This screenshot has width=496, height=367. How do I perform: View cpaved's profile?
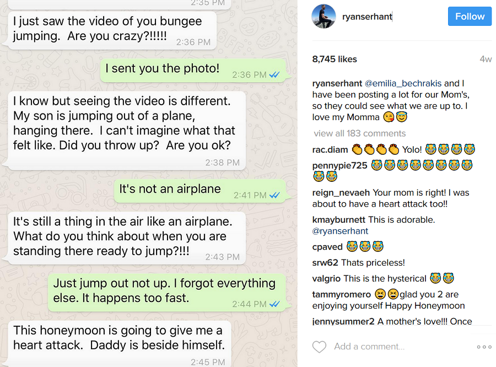click(x=327, y=246)
